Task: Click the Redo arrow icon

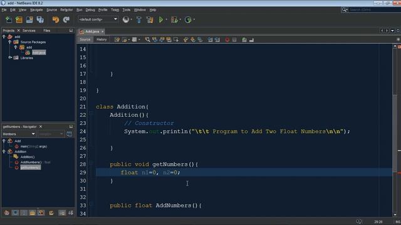Action: point(66,19)
